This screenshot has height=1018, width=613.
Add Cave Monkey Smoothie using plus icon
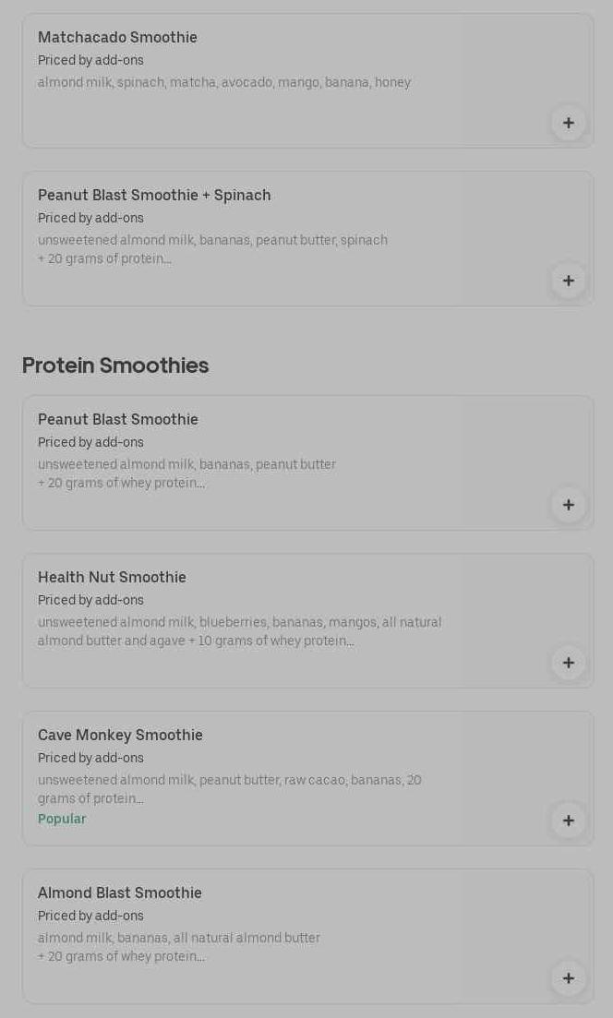tap(568, 820)
